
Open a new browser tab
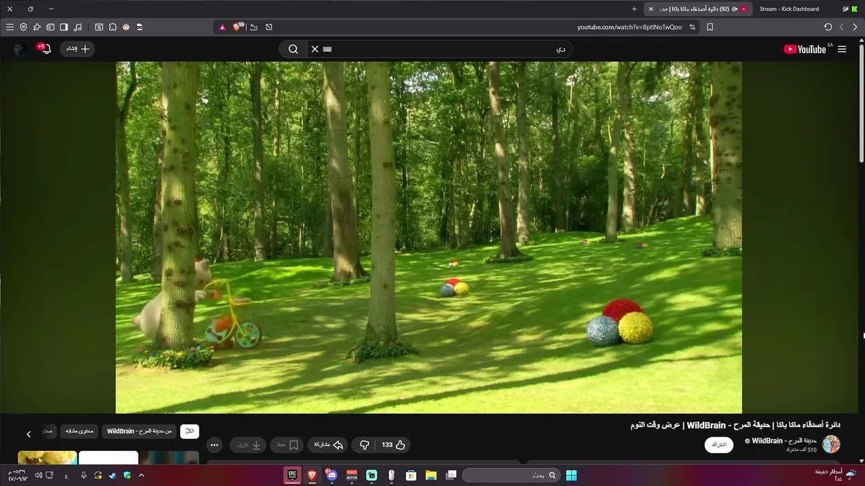[x=634, y=9]
